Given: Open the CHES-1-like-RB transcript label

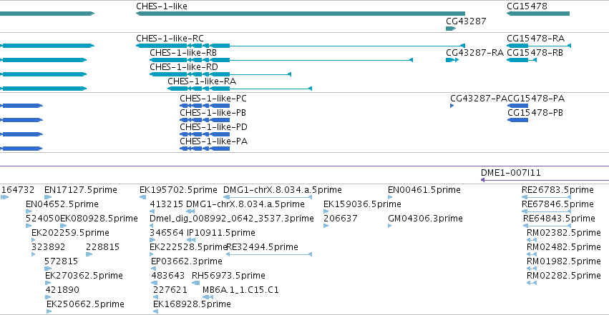Looking at the screenshot, I should pos(183,53).
